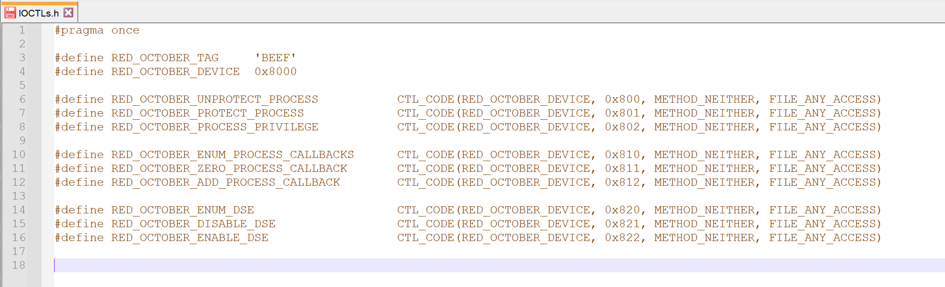The width and height of the screenshot is (945, 287).
Task: Click on the word 'once' in the pragma line
Action: tap(126, 30)
